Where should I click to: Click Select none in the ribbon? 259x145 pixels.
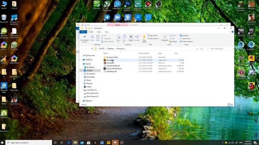point(185,39)
